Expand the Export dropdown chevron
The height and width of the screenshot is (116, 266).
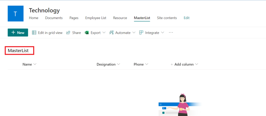(x=104, y=33)
